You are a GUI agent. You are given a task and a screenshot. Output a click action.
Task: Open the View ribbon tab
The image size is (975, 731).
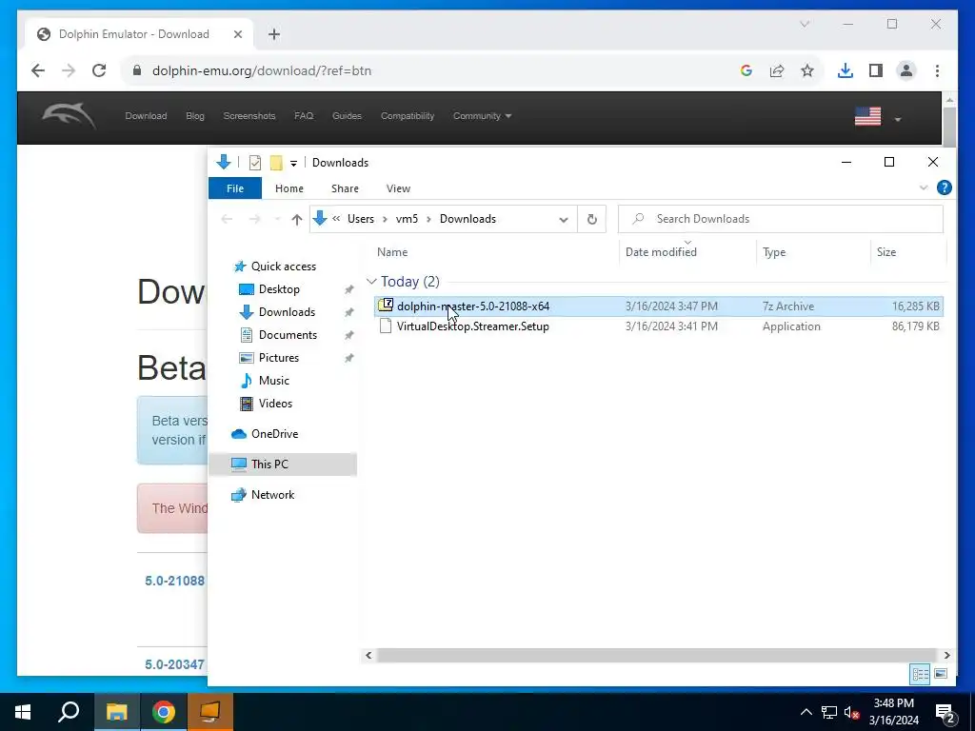pyautogui.click(x=398, y=188)
